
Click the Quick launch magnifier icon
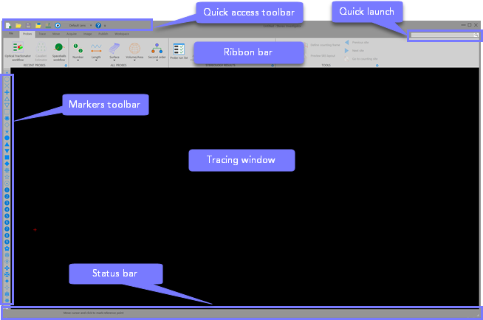476,35
